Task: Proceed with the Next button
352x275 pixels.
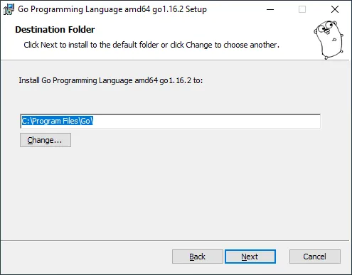Action: [250, 257]
